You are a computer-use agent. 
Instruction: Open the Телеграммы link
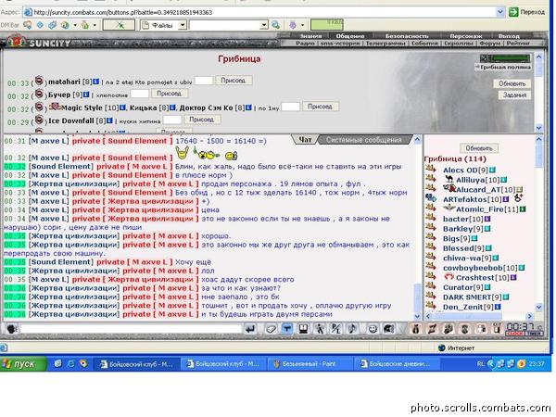[x=385, y=44]
